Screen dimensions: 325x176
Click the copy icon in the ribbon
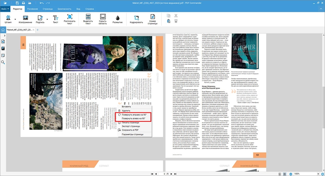tap(168, 16)
